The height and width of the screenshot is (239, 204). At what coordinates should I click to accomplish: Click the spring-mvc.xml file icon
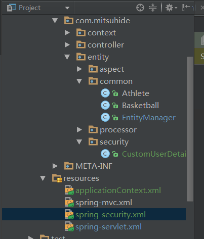click(69, 203)
